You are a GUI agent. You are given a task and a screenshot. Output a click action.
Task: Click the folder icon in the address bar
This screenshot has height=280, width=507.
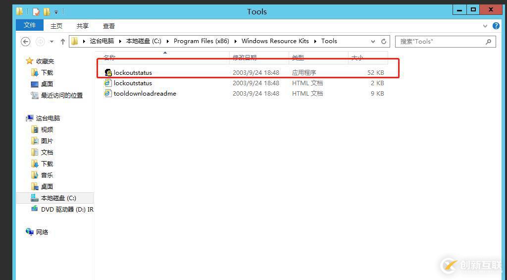(75, 41)
